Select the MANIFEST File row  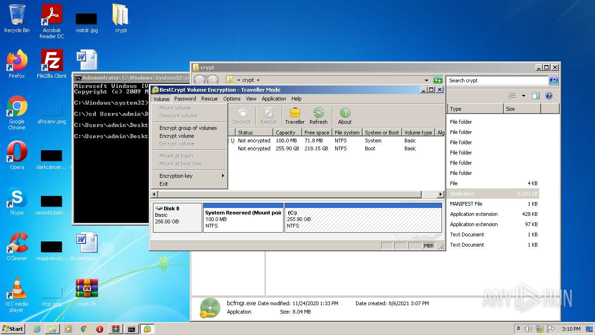[493, 204]
